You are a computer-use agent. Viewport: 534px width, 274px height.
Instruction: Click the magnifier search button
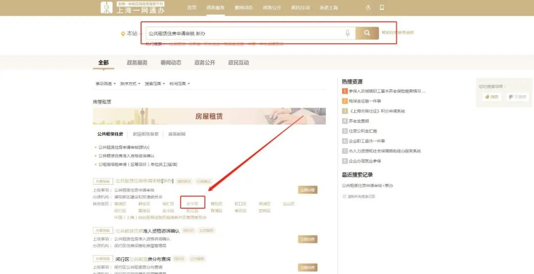click(367, 33)
